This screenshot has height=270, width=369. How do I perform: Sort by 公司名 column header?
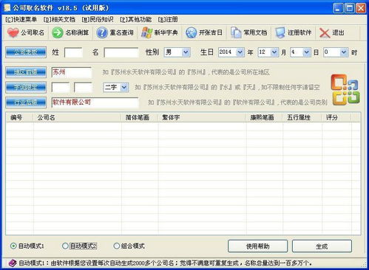77,117
